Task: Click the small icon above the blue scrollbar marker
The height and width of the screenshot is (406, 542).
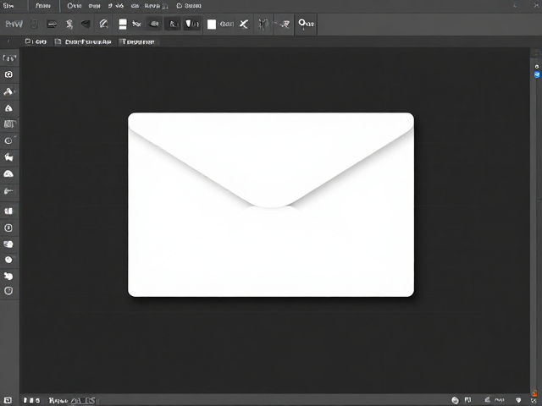Action: coord(537,66)
